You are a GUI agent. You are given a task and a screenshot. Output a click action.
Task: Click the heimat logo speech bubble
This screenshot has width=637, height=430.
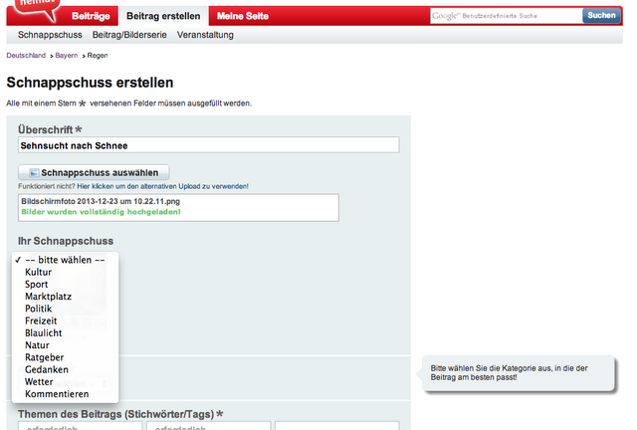pyautogui.click(x=37, y=9)
